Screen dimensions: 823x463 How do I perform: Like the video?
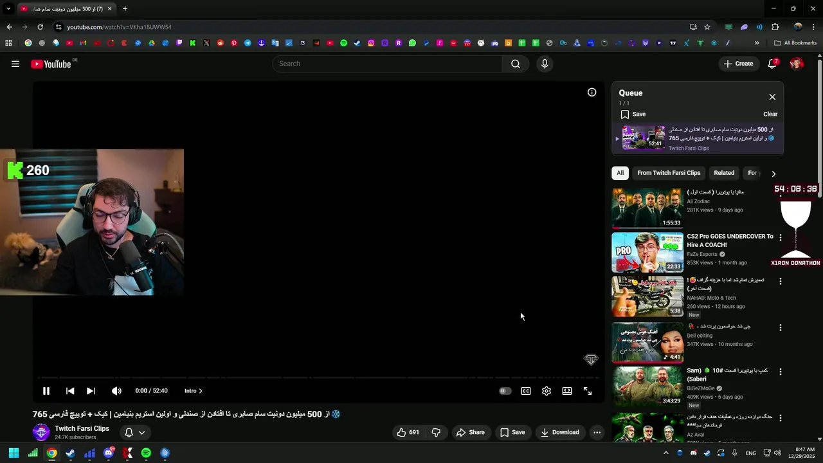pos(408,432)
